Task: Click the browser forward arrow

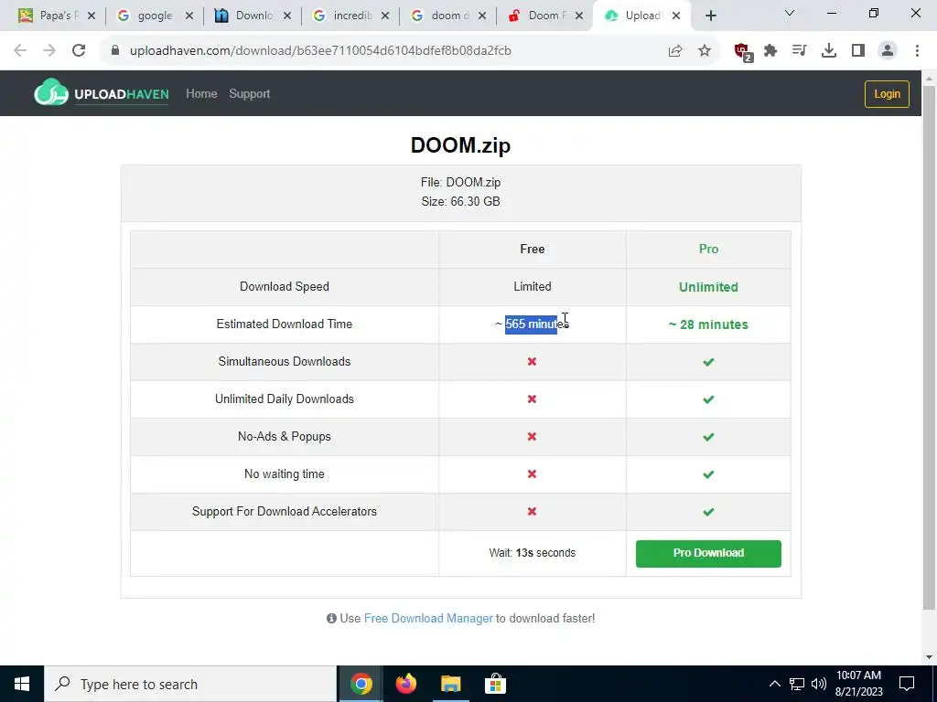Action: coord(49,51)
